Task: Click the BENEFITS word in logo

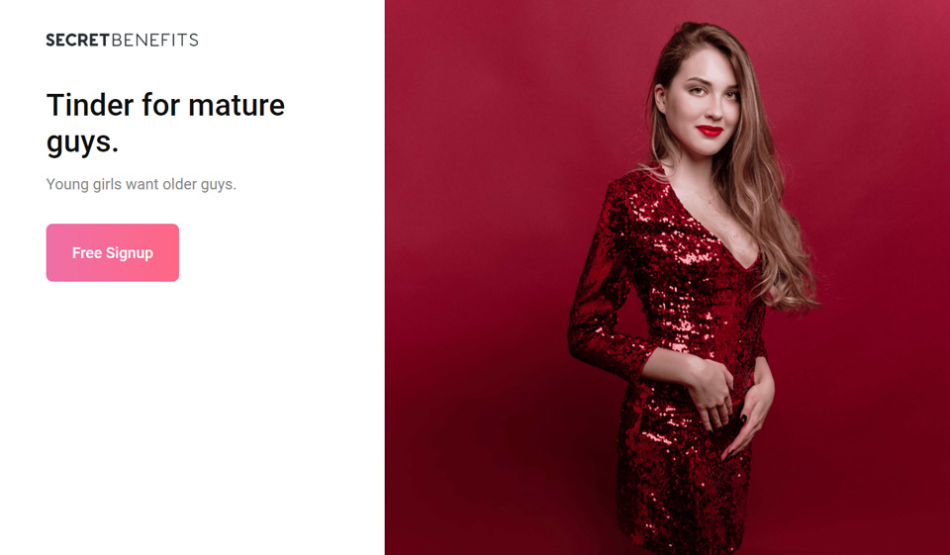Action: pyautogui.click(x=155, y=40)
